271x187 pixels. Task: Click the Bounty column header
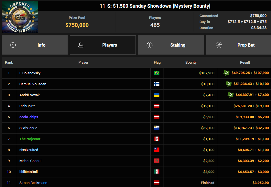191,63
